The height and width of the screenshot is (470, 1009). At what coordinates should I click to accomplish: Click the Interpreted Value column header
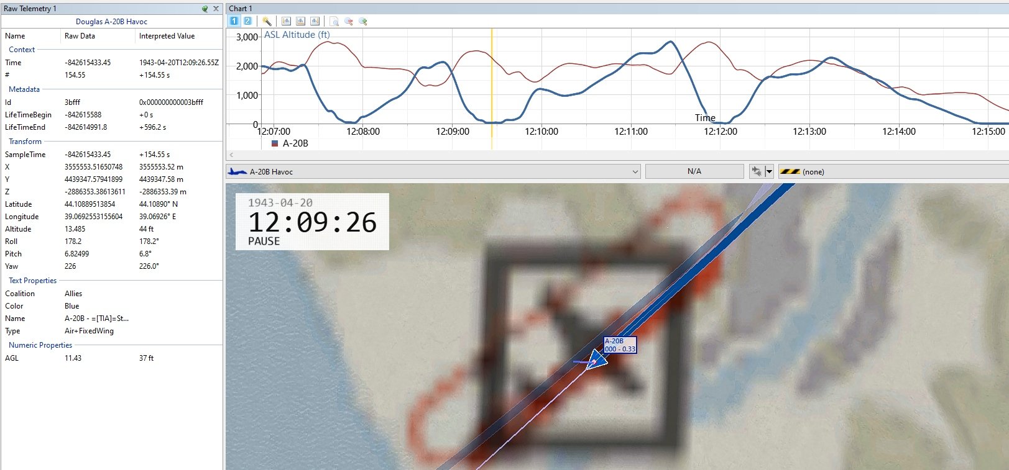(167, 36)
